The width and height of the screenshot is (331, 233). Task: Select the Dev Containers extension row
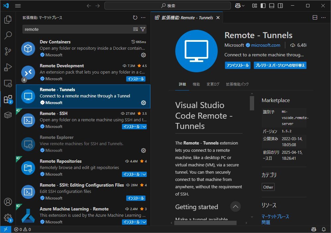83,49
